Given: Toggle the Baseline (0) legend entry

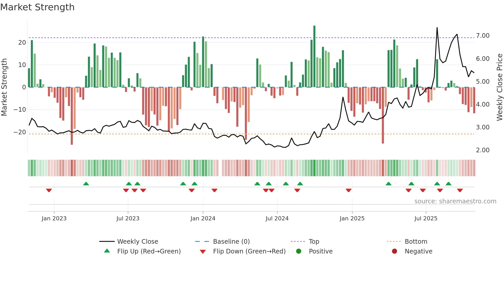Looking at the screenshot, I should coord(231,241).
